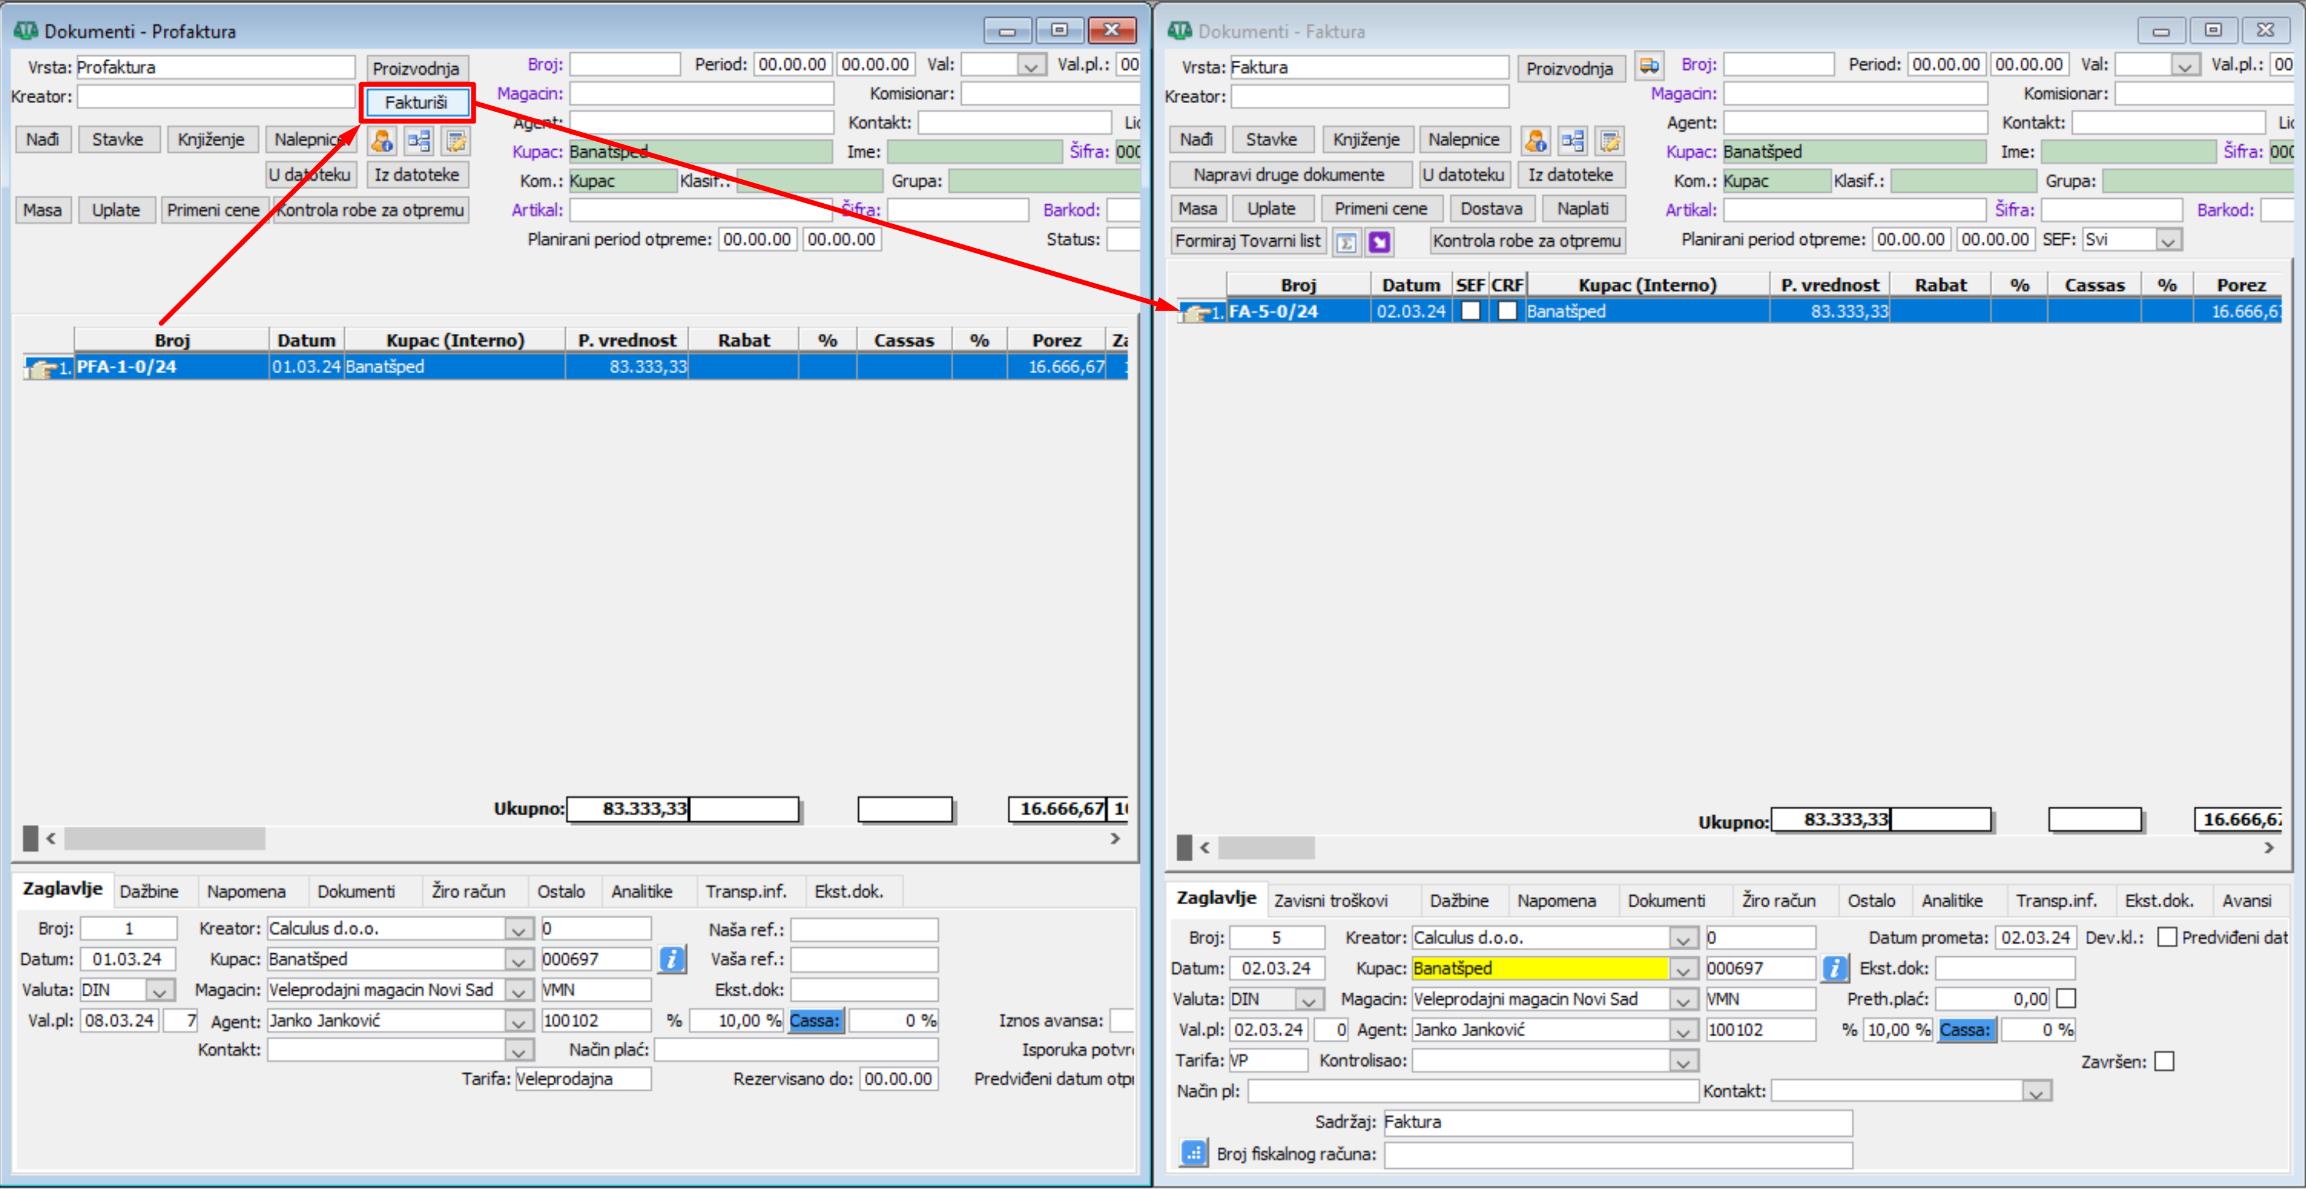Click Nađi button in Profaktura
This screenshot has height=1189, width=2306.
pyautogui.click(x=42, y=140)
